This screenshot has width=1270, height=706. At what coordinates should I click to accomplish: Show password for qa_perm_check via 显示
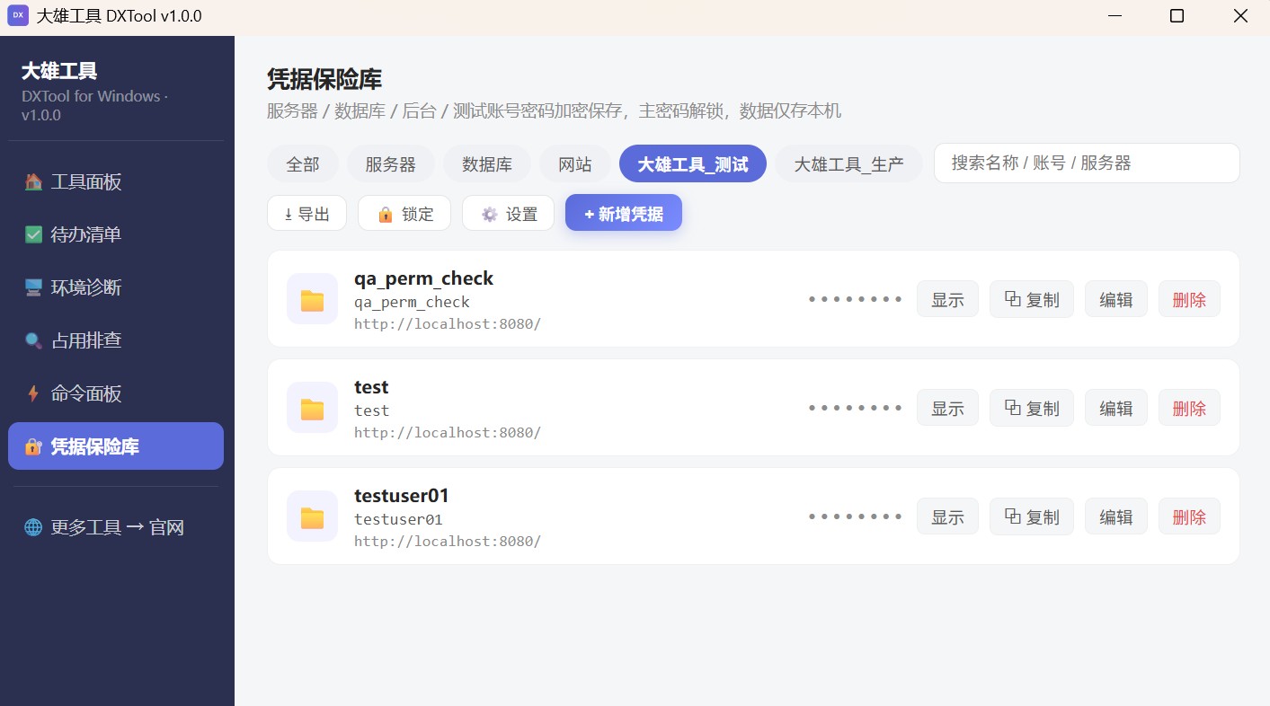coord(947,299)
